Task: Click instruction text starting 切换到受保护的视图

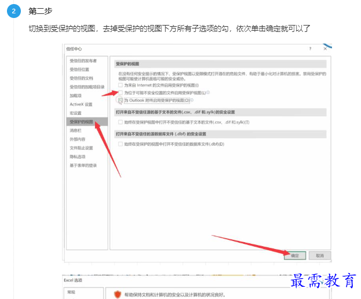Action: click(x=169, y=28)
